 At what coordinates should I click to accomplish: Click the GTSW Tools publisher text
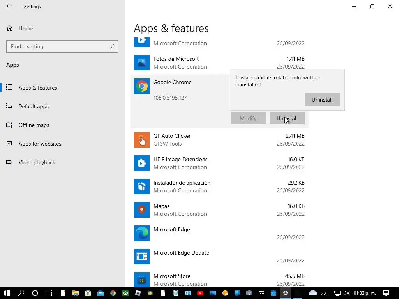click(168, 144)
